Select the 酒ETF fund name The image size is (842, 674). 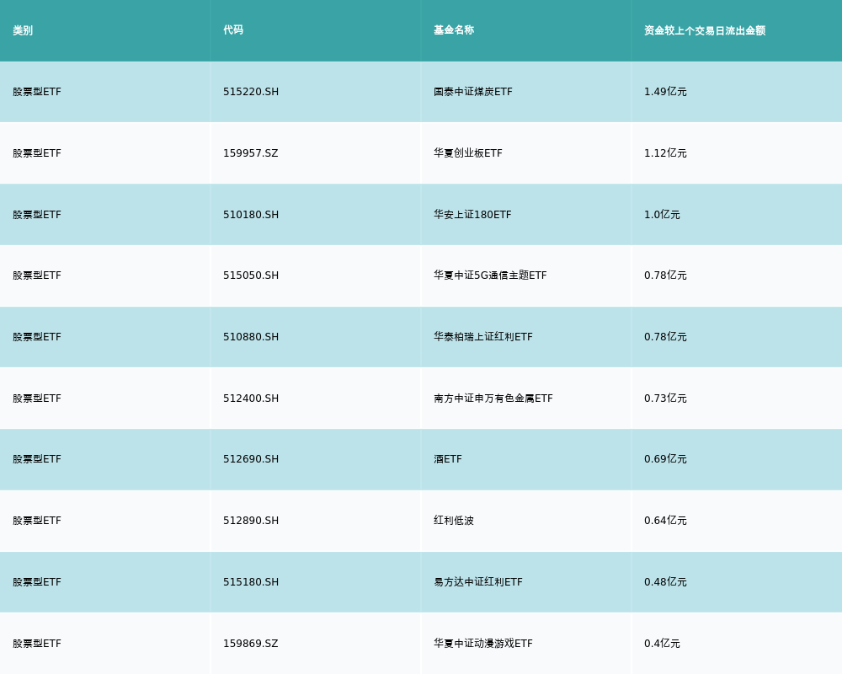click(448, 459)
